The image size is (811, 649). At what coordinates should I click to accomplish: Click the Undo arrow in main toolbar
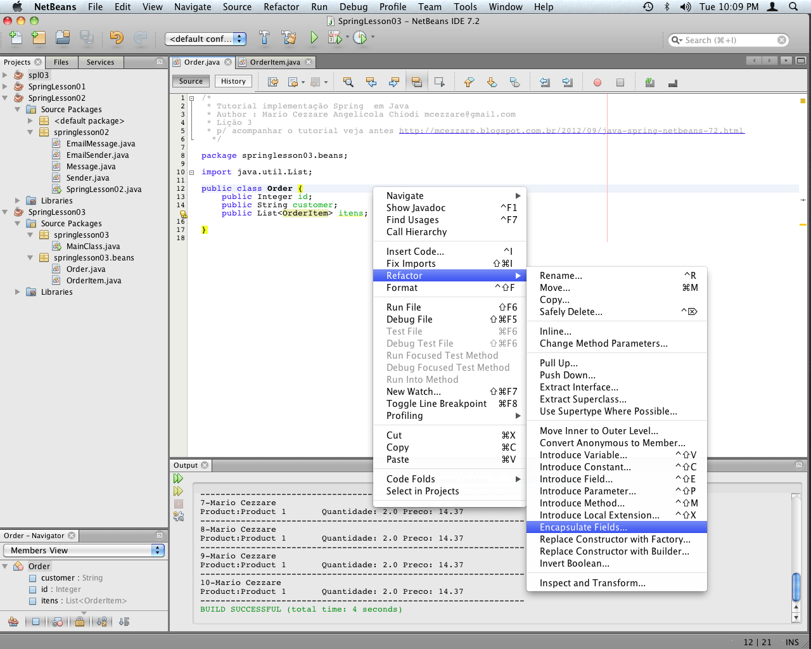point(116,38)
